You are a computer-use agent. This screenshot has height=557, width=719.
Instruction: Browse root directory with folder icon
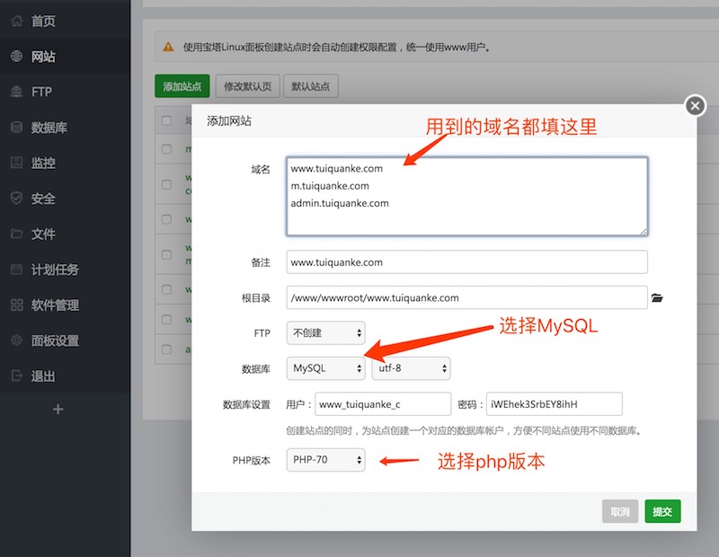point(657,297)
